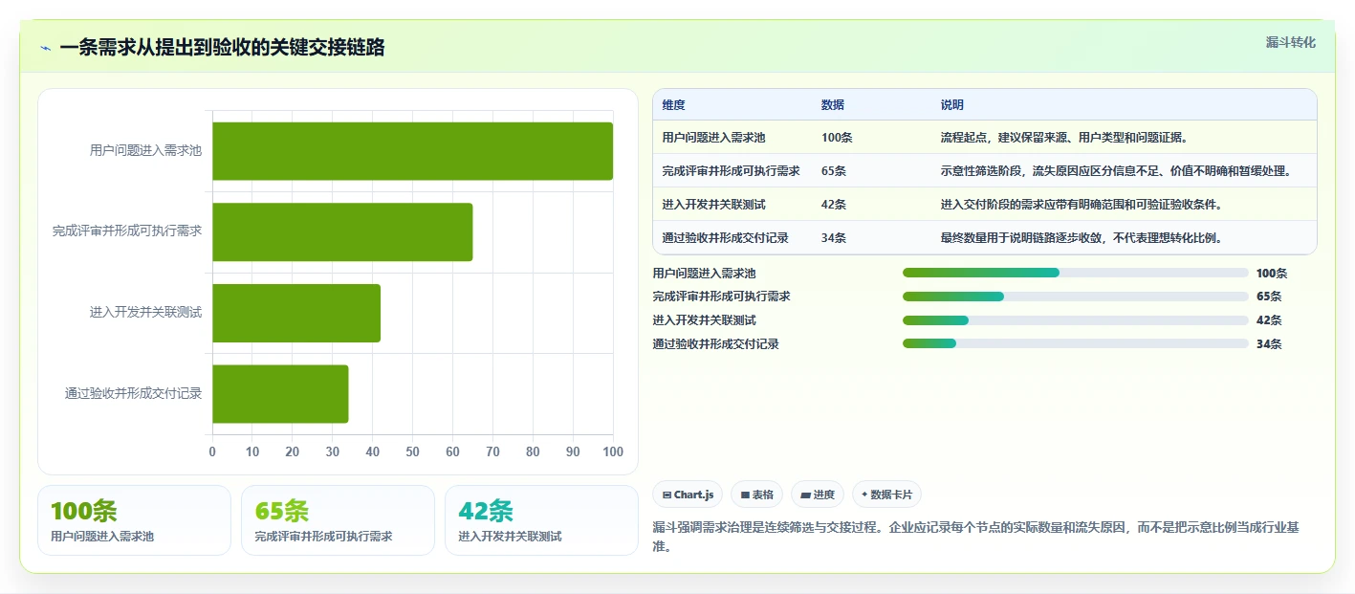Click chart y-axis label 用户问题进入需求池
Viewport: 1355px width, 594px height.
coord(145,151)
